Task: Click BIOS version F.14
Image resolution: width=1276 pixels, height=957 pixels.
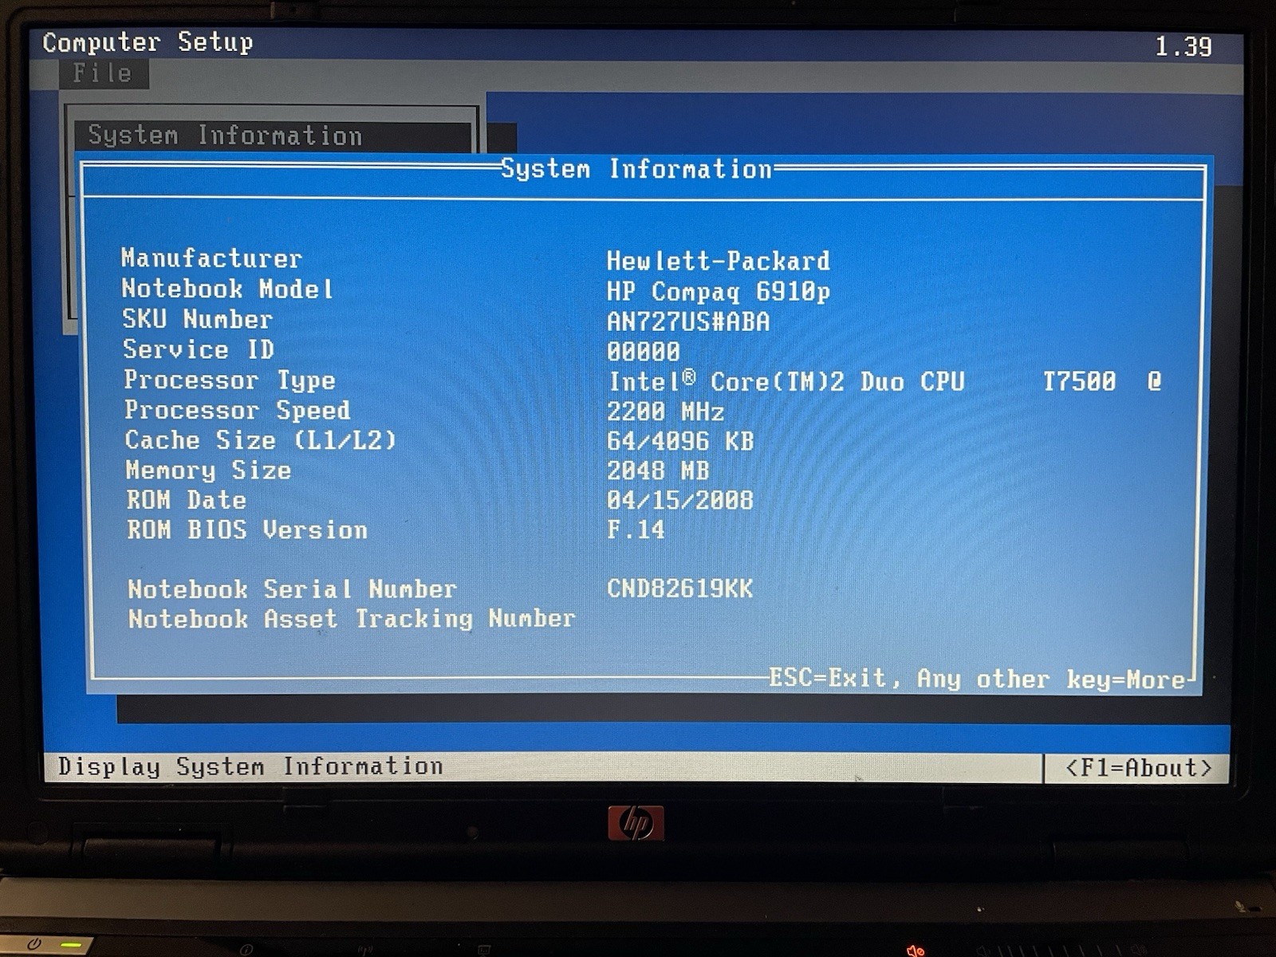Action: coord(636,530)
